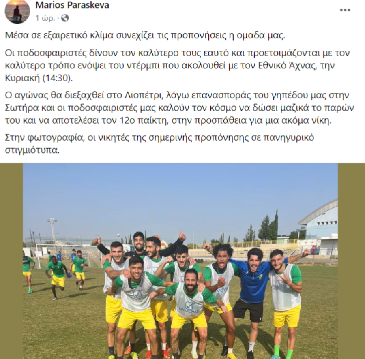
Task: Click the opening paragraph starting 'Μέσα σε εξαιρετικό'
Action: coord(145,35)
